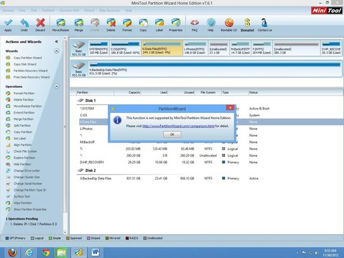The image size is (344, 258).
Task: Open the PartitionWizard.com comparison link
Action: point(178,126)
